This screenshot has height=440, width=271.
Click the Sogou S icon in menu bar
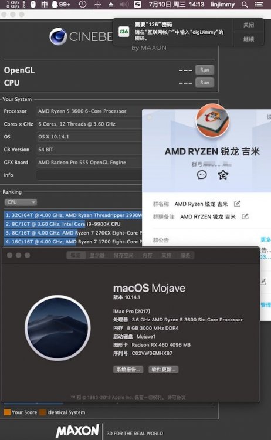tap(137, 4)
